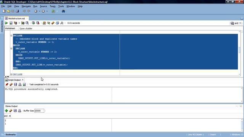Close the Script Output tab
Image resolution: width=244 pixels, height=137 pixels.
[x=22, y=80]
